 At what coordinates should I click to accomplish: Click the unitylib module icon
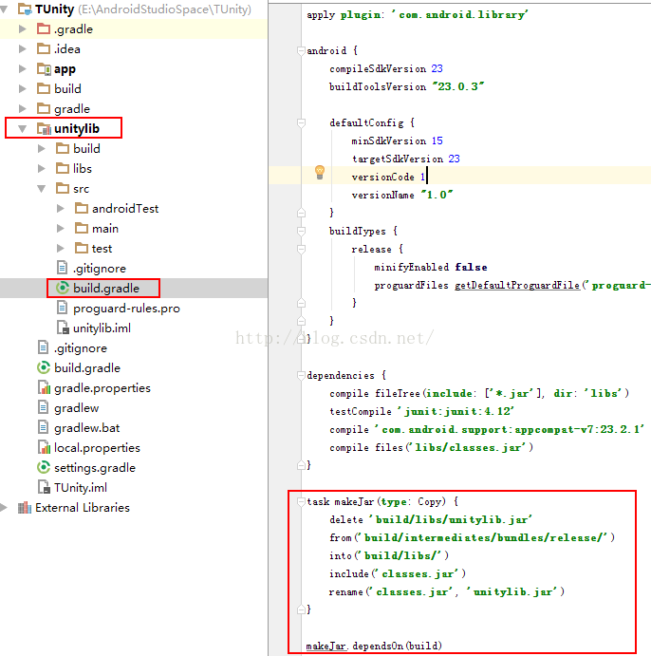tap(44, 129)
